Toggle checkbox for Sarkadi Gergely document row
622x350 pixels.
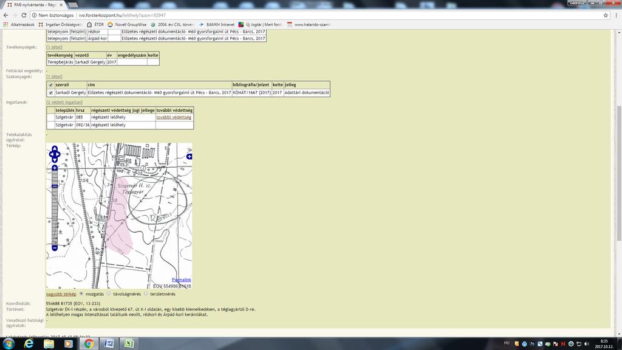pos(51,93)
